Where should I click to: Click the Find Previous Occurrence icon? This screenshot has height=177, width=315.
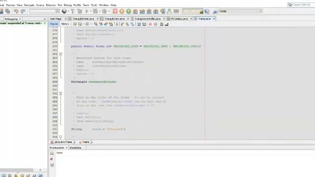click(101, 24)
